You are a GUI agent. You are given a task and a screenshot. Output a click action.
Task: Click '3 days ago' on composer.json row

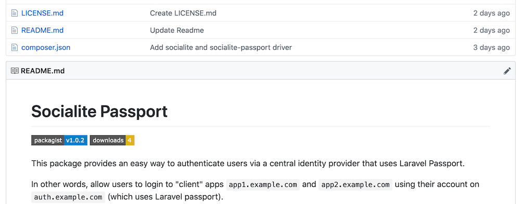coord(491,47)
